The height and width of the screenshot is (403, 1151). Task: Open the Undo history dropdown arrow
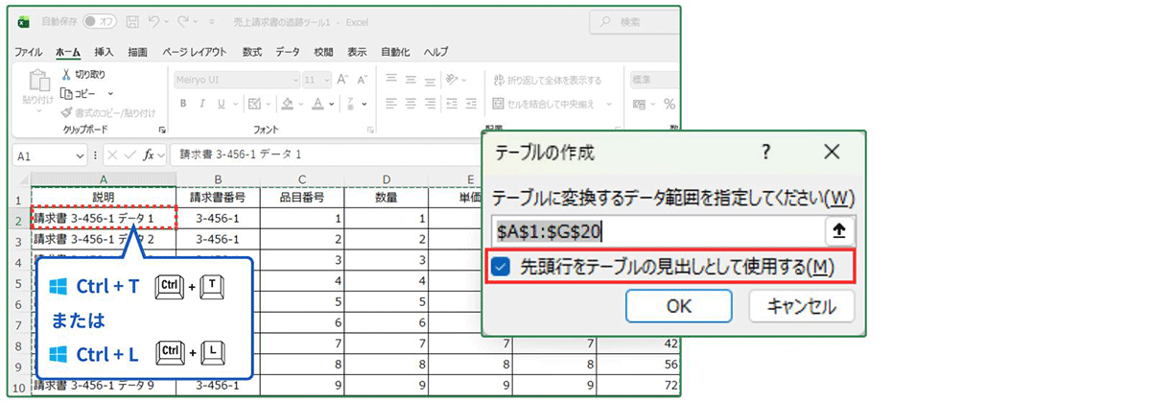pyautogui.click(x=165, y=20)
